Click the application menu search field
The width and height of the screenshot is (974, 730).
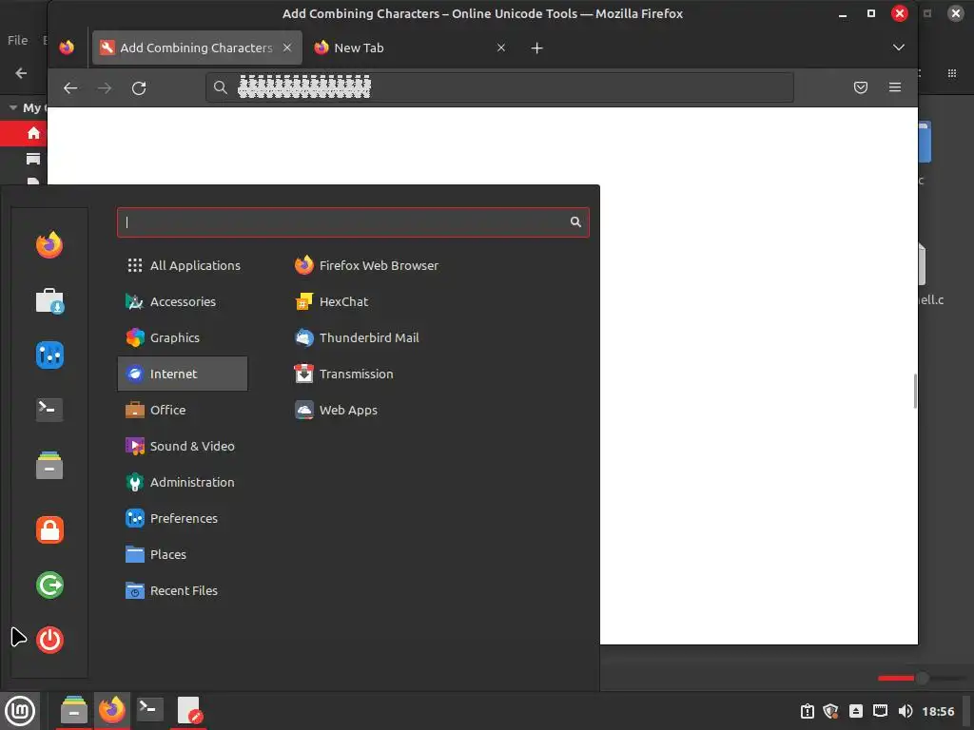tap(353, 222)
